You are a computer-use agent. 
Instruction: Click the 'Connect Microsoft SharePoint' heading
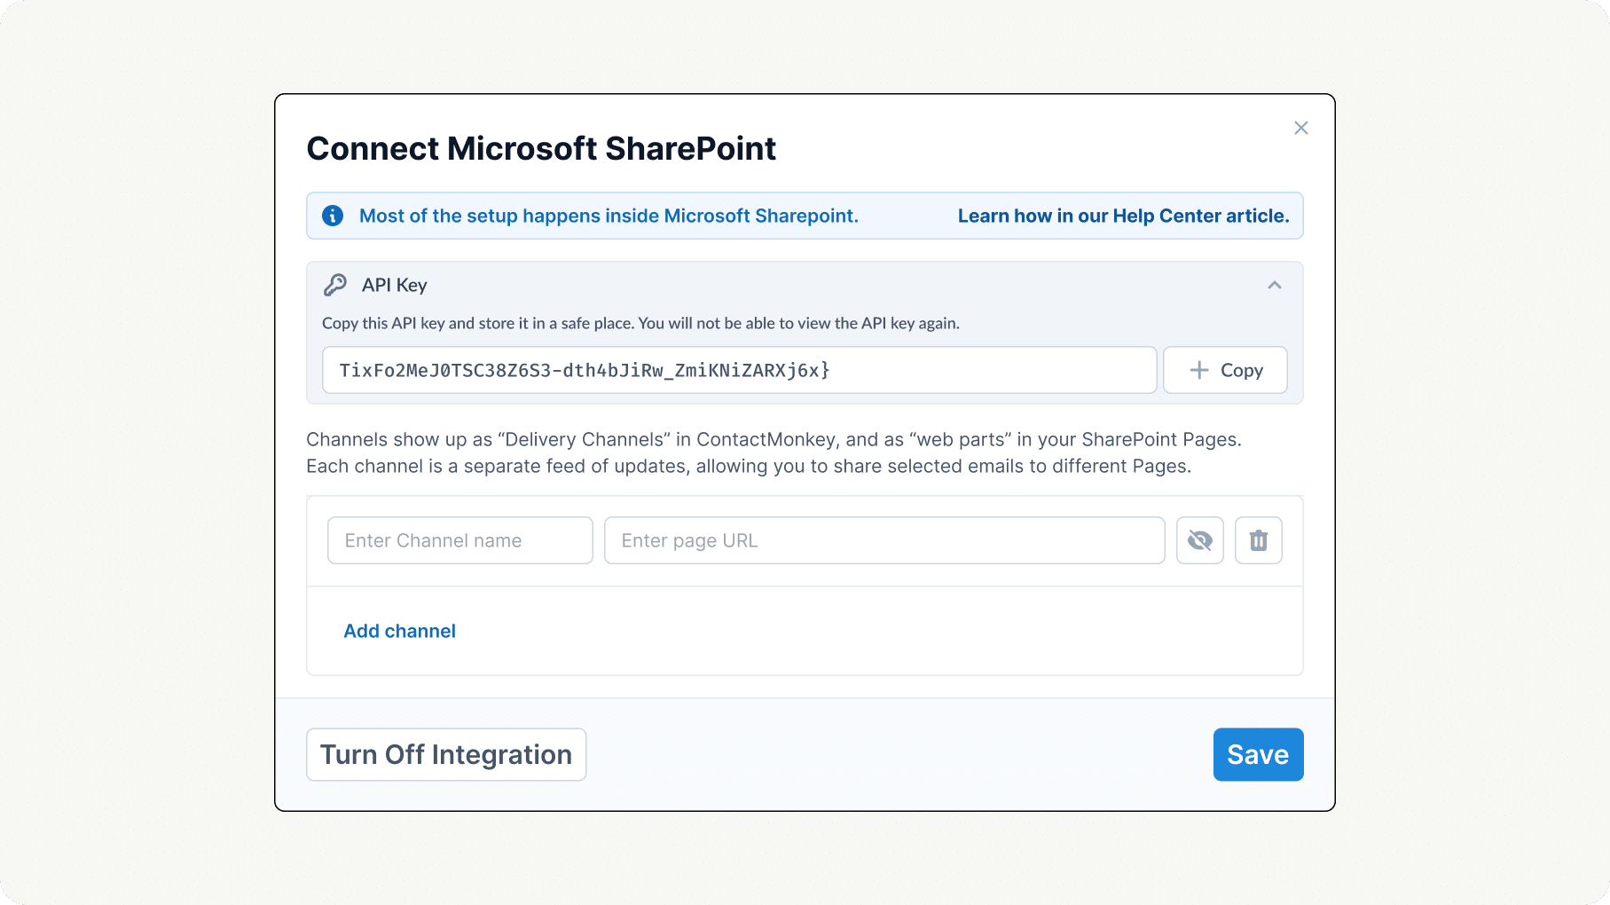click(x=541, y=148)
